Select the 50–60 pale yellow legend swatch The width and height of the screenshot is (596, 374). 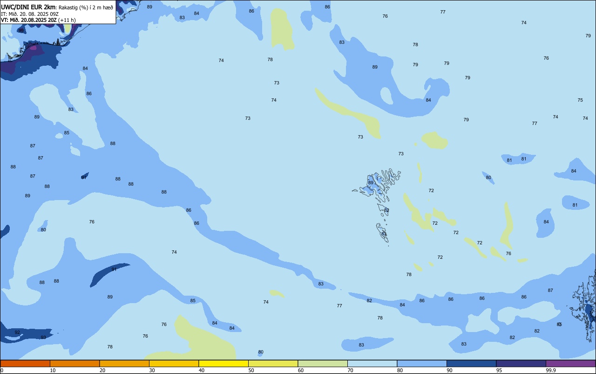tap(273, 363)
